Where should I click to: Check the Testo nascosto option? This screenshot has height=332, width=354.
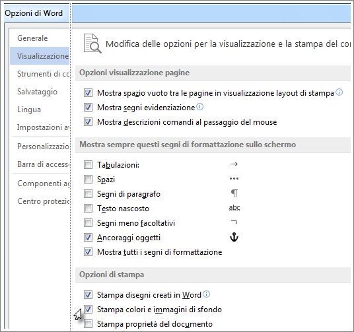click(88, 209)
